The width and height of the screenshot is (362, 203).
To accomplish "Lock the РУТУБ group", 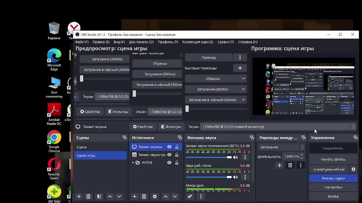I will (177, 162).
